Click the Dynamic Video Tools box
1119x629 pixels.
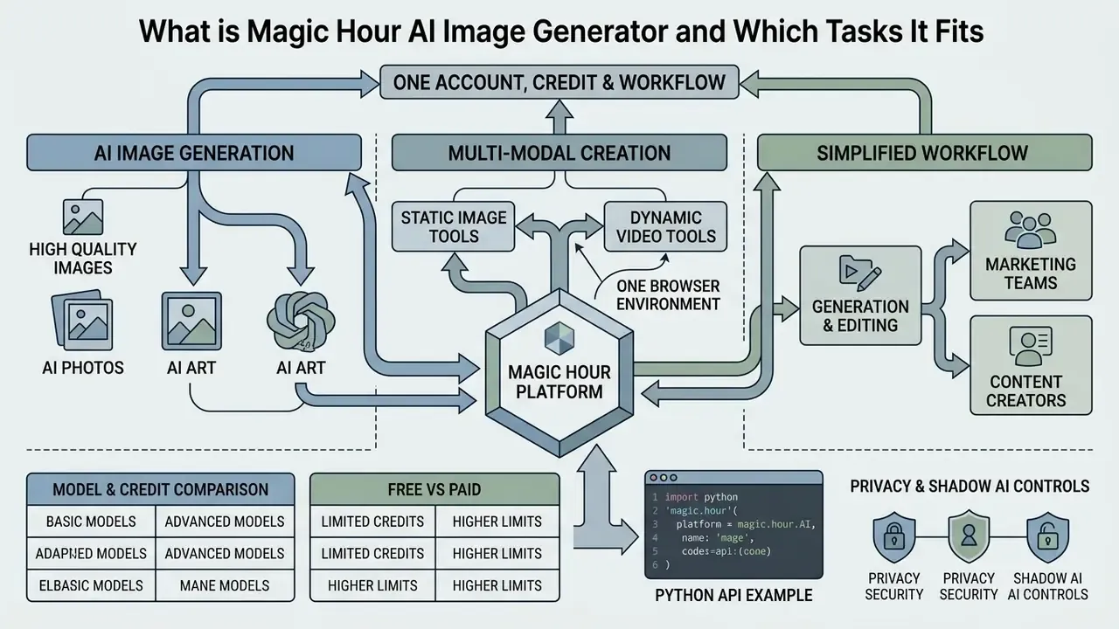[665, 226]
